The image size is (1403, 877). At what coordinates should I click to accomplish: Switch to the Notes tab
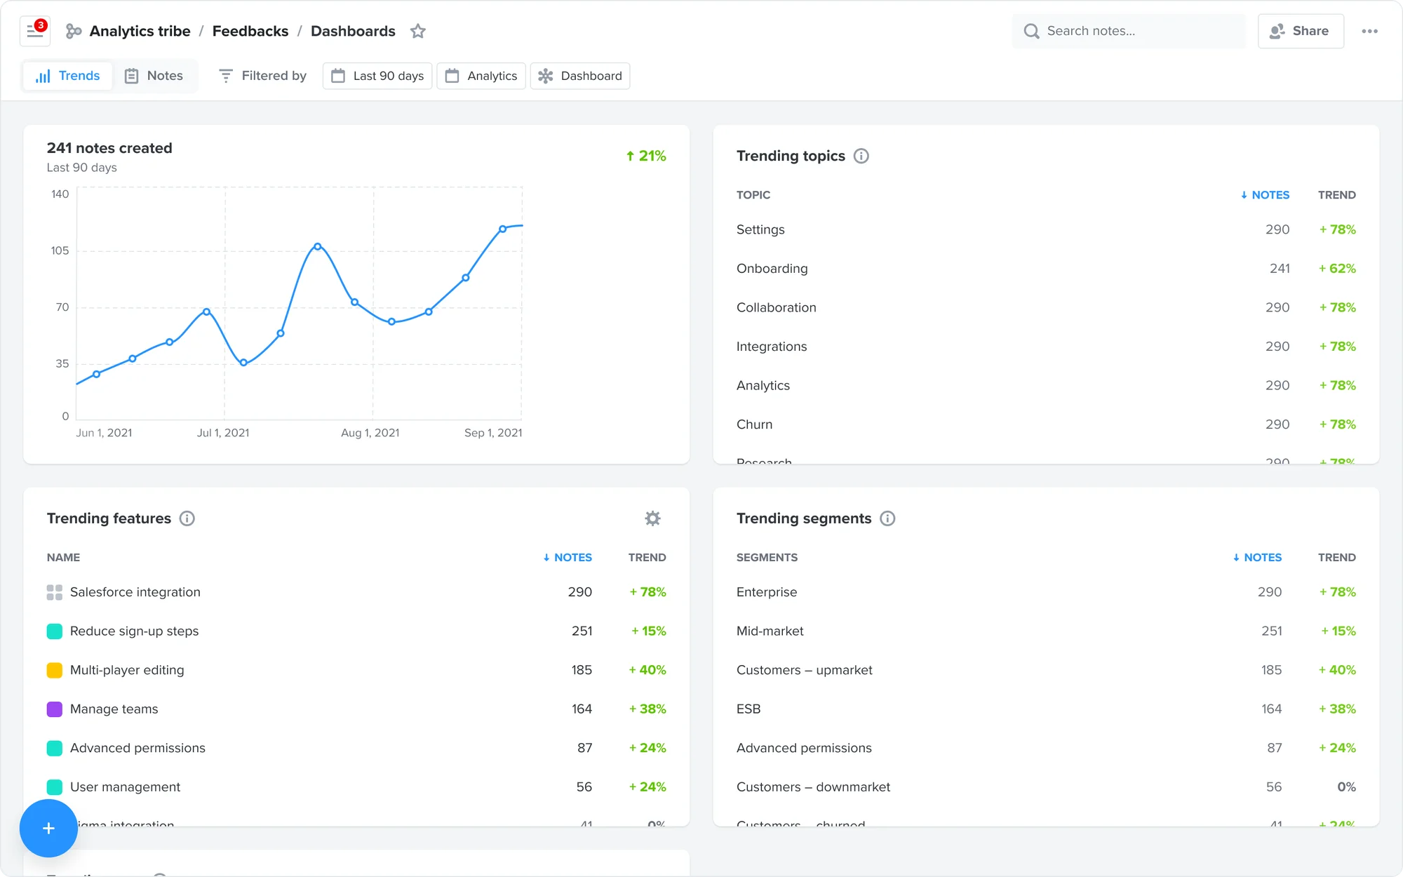[x=154, y=76]
